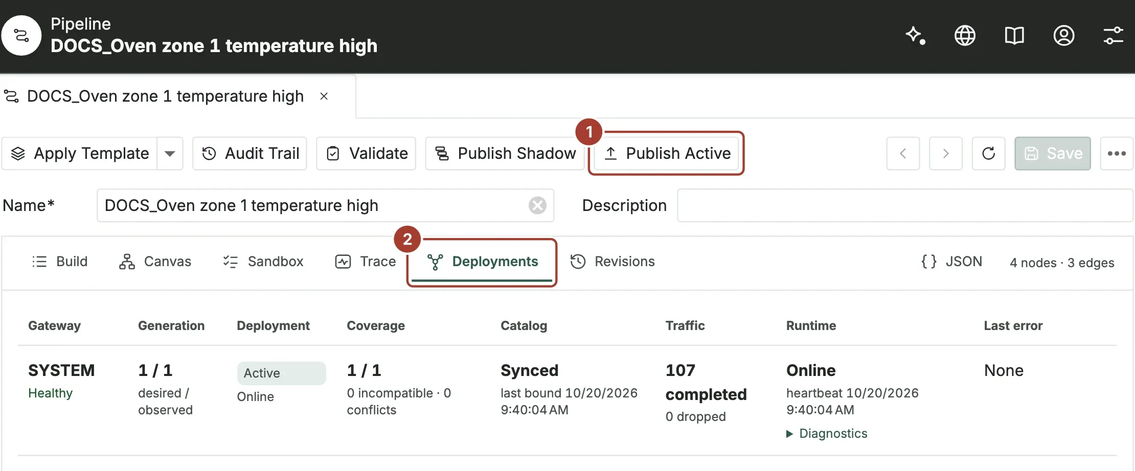Close the DOCS_Oven zone 1 tab
Viewport: 1135px width, 471px height.
324,96
